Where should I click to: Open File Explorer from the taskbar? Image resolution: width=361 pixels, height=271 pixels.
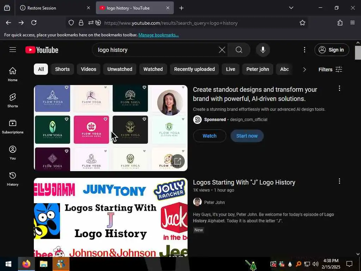tap(43, 264)
